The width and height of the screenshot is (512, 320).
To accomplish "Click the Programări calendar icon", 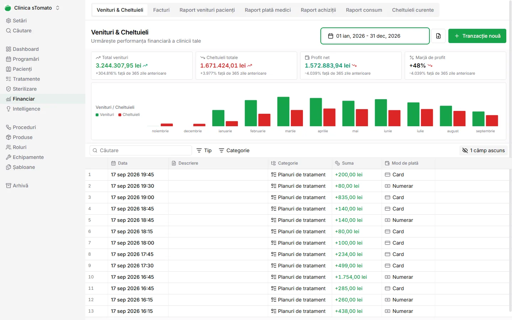I will point(9,59).
